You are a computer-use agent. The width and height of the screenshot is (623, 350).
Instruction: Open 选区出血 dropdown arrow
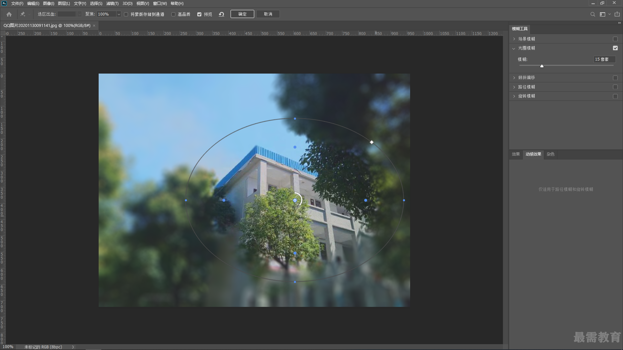[x=79, y=14]
